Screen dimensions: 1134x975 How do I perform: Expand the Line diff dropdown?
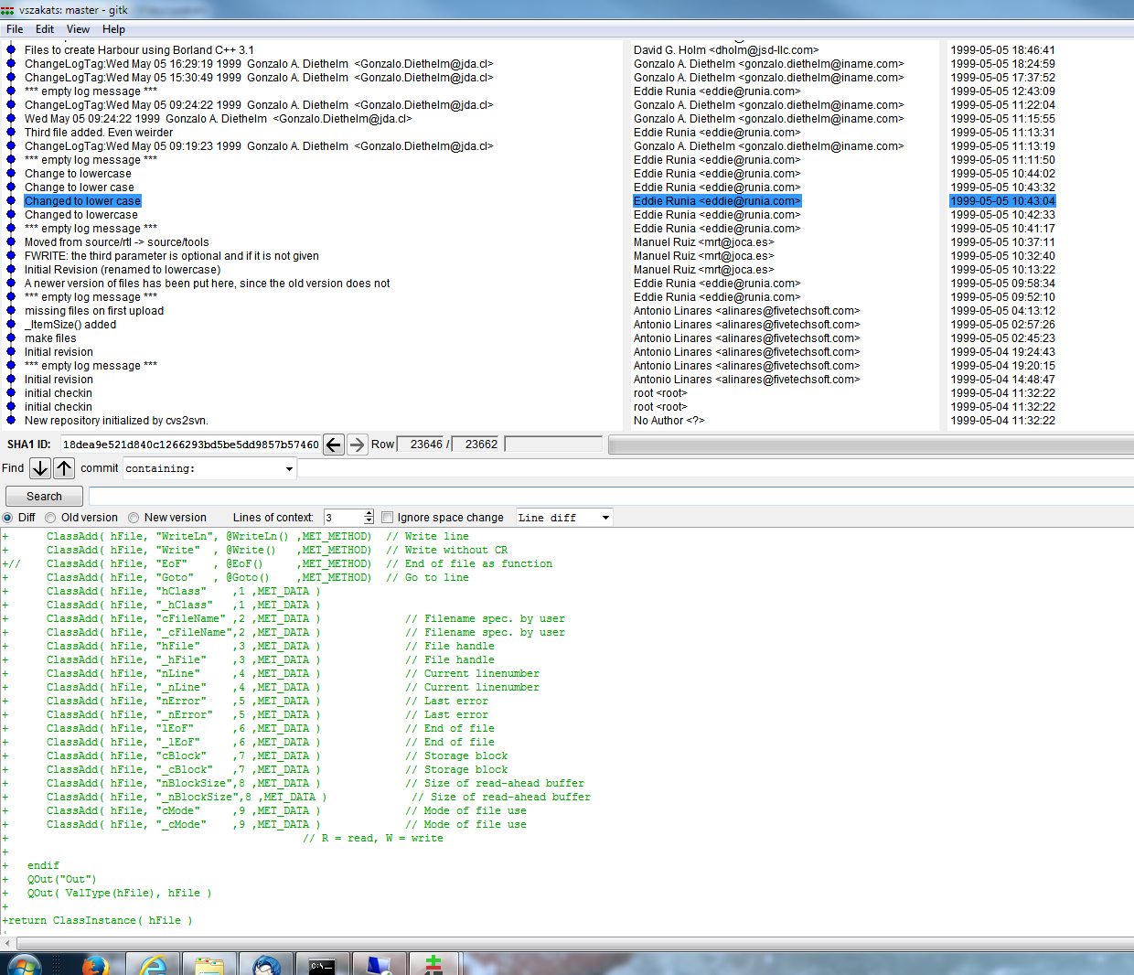pos(604,518)
